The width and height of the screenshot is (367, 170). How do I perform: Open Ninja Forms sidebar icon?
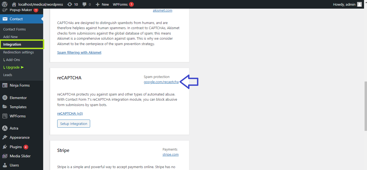point(5,85)
